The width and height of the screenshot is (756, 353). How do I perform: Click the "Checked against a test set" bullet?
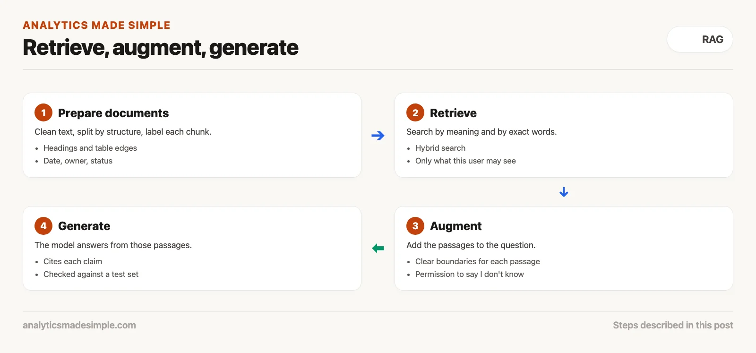coord(91,274)
